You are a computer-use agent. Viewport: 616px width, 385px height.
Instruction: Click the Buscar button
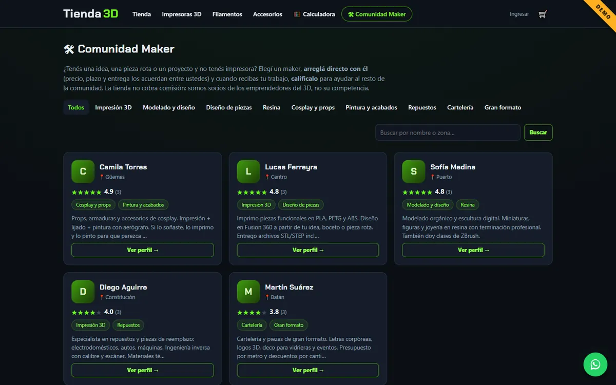538,132
